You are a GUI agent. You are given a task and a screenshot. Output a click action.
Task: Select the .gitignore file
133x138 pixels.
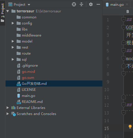[x=54, y=66]
